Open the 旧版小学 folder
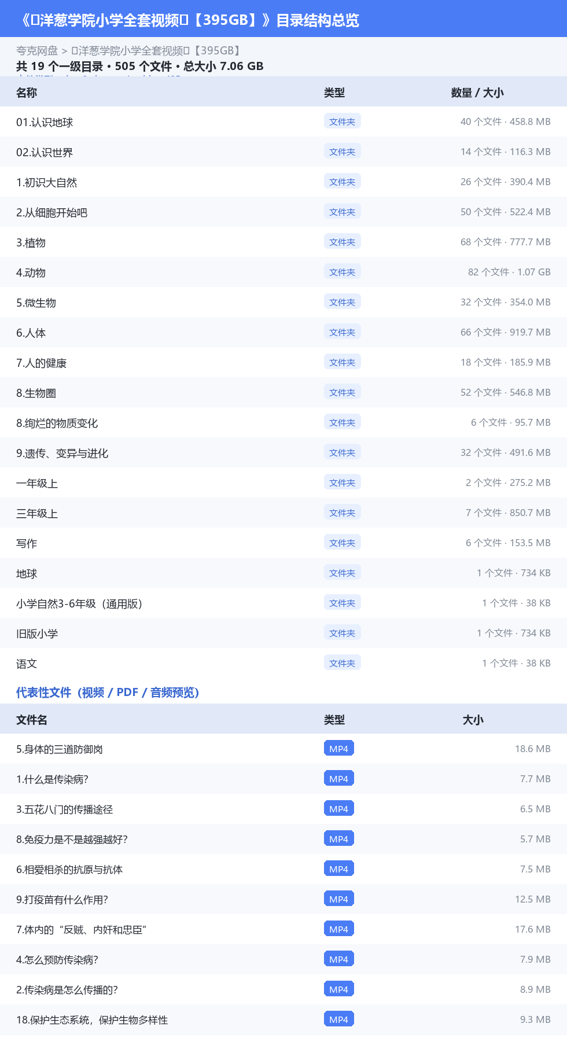The image size is (567, 1053). [x=37, y=634]
